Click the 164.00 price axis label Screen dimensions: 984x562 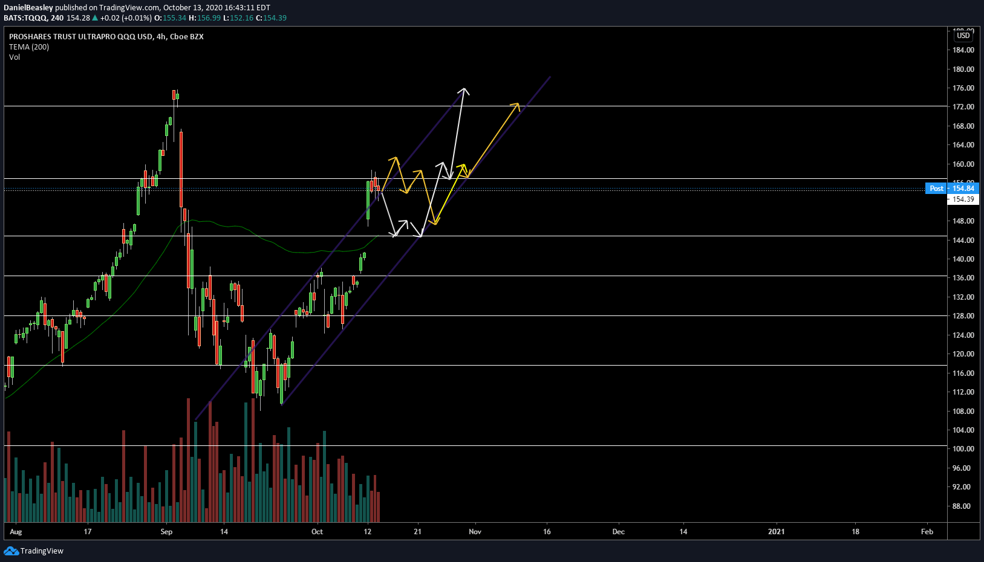(x=963, y=145)
